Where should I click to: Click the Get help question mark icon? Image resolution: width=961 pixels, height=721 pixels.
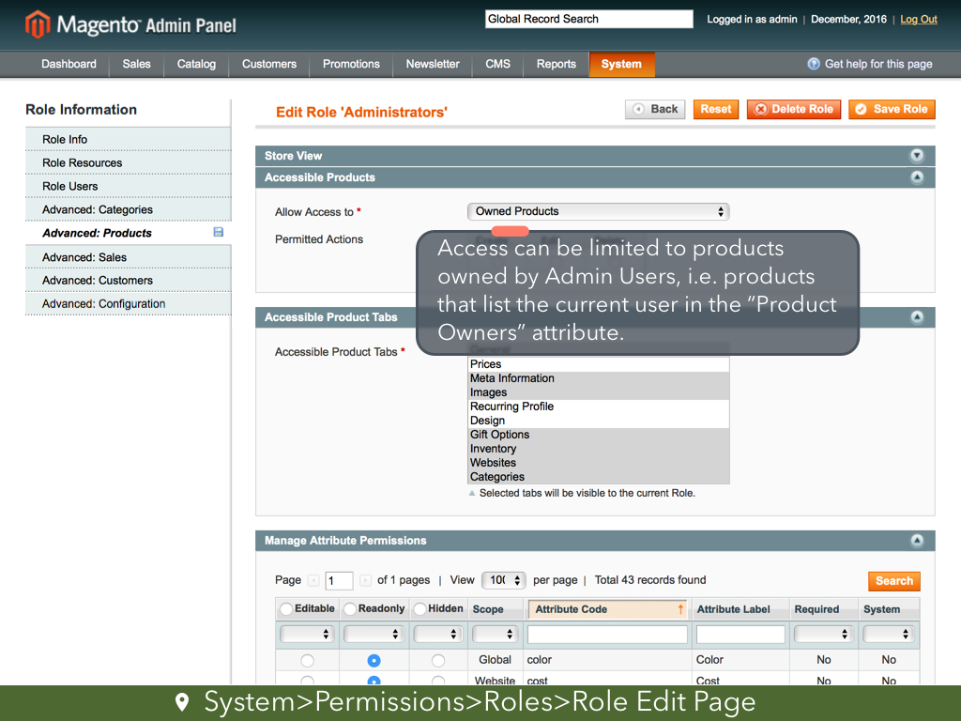(x=814, y=64)
